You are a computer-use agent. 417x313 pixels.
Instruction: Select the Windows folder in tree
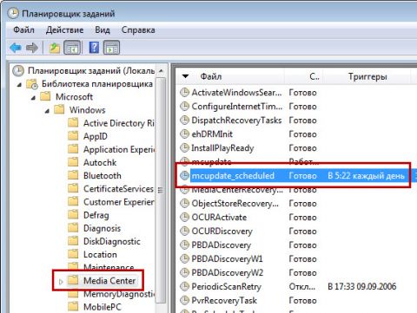pyautogui.click(x=87, y=110)
